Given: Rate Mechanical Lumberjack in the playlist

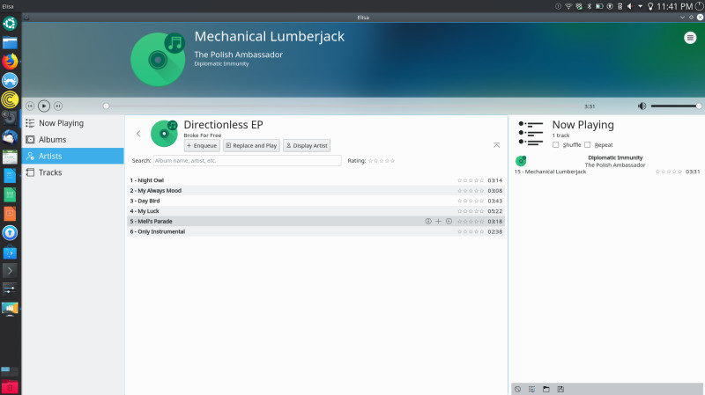Looking at the screenshot, I should tap(669, 172).
